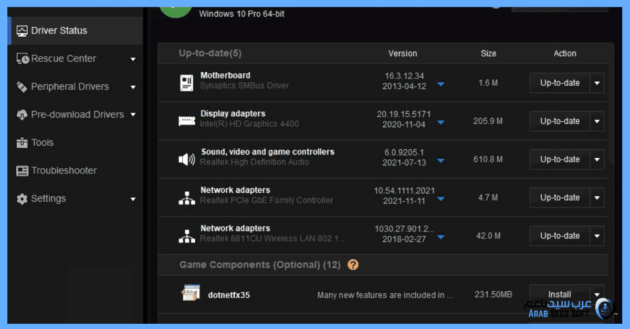The width and height of the screenshot is (630, 329).
Task: Click the Motherboard driver icon
Action: coord(186,83)
